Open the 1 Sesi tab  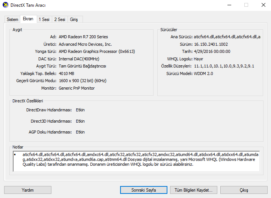[44, 19]
